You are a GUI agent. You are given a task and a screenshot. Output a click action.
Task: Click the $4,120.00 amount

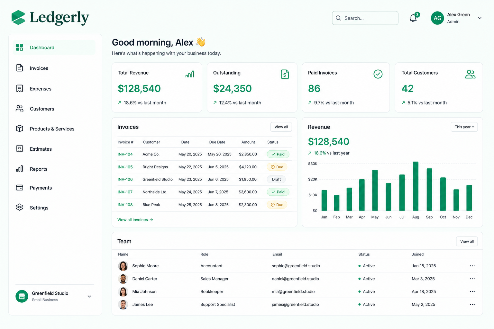click(x=248, y=167)
